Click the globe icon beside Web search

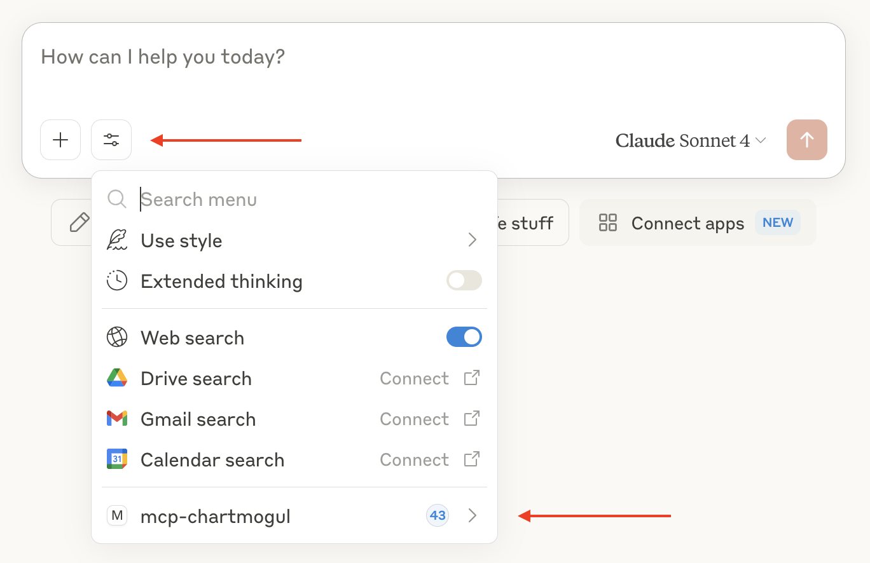coord(117,337)
